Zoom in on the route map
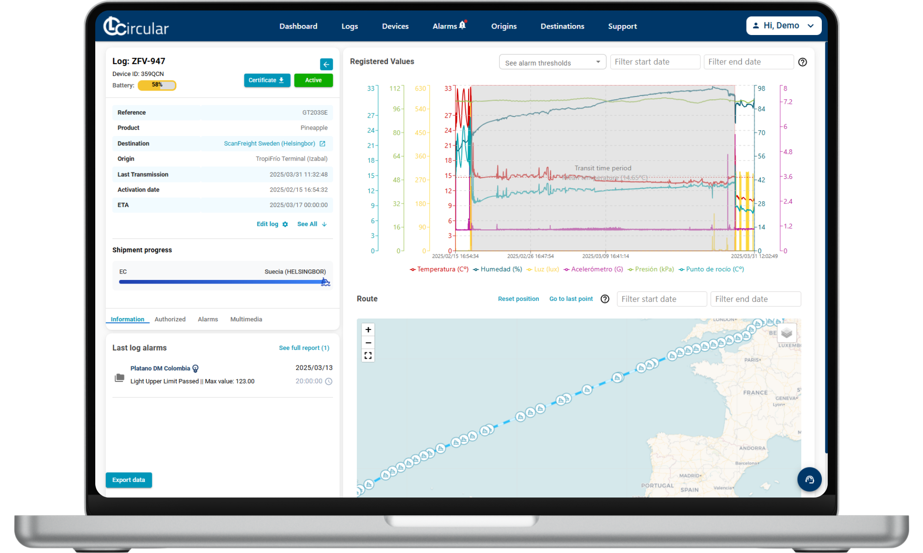 coord(368,330)
